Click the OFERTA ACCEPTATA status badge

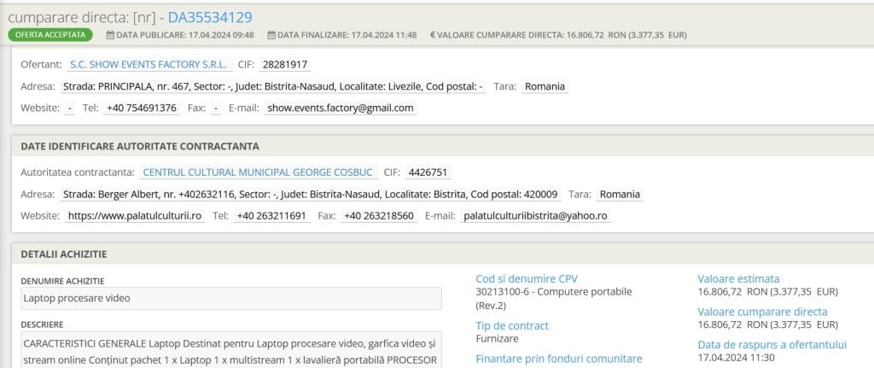pyautogui.click(x=50, y=34)
